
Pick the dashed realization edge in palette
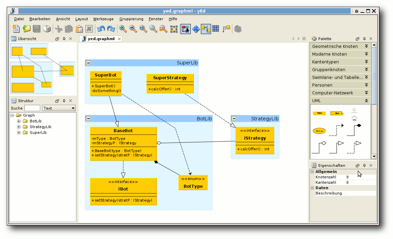pos(354,147)
